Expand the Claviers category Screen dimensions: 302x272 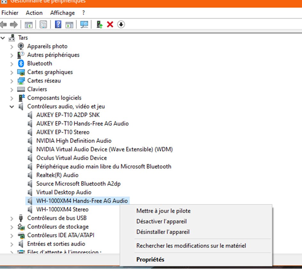tap(12, 89)
